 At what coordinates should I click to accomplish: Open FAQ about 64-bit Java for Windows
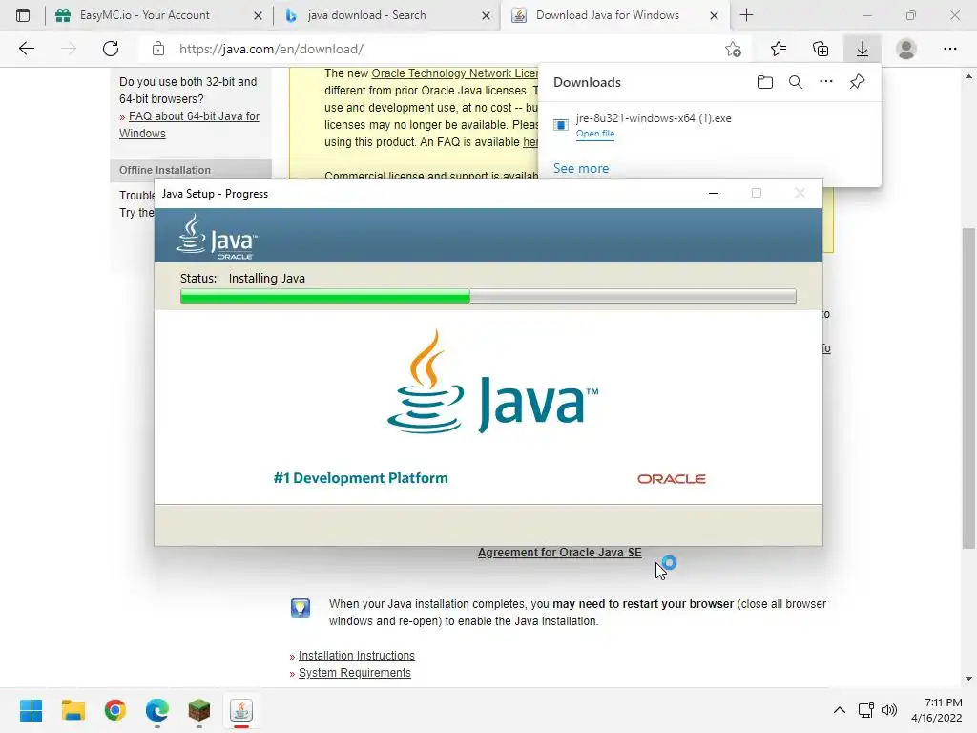tap(190, 125)
